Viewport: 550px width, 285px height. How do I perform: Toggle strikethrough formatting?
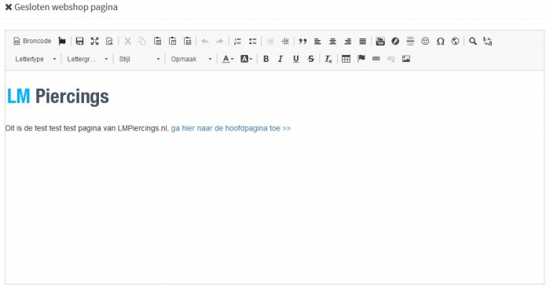[311, 59]
